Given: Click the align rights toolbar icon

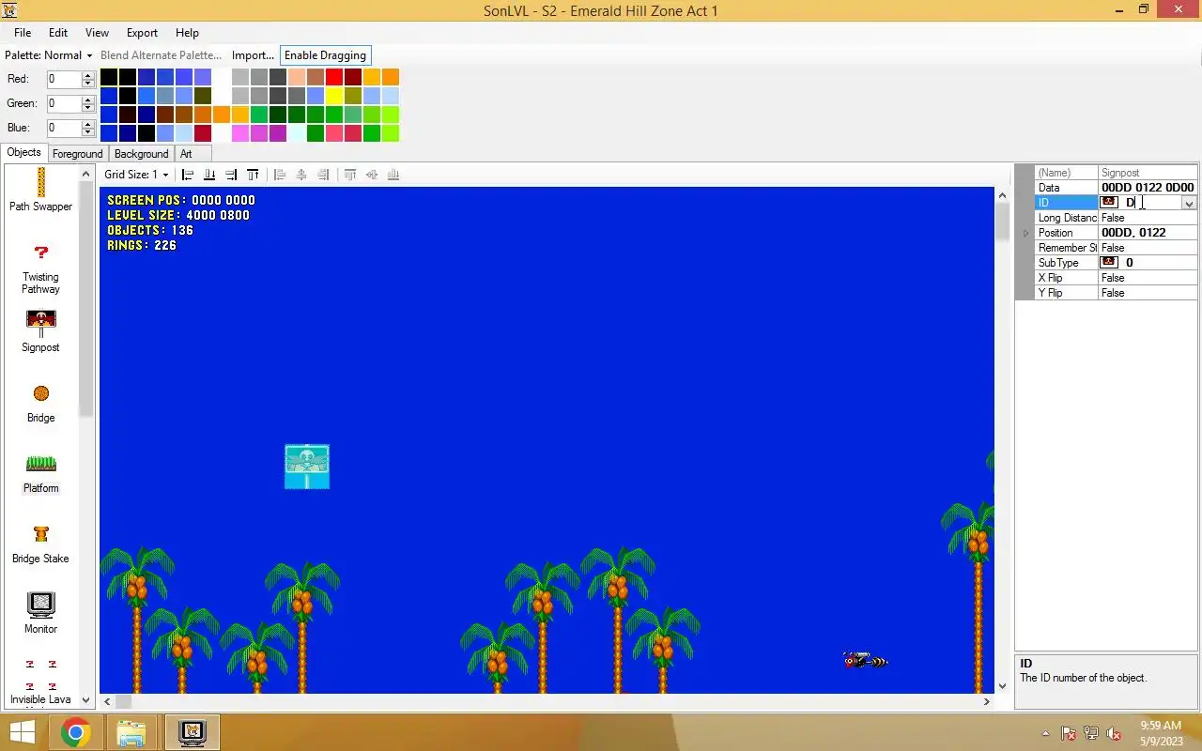Looking at the screenshot, I should [x=231, y=175].
